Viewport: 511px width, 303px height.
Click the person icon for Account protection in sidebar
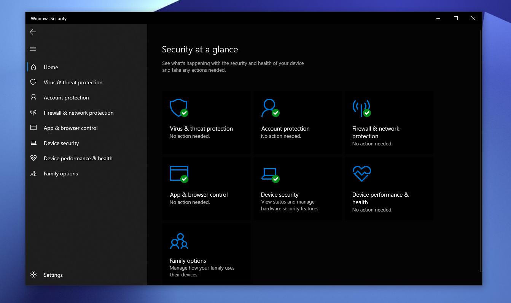33,98
